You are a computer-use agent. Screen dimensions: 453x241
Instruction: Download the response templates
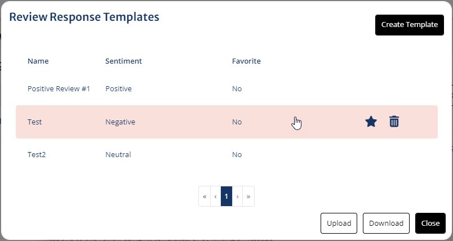386,223
